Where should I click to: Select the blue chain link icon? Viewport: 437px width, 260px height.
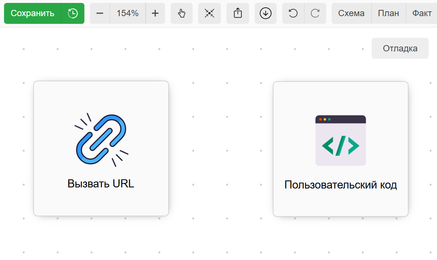[101, 140]
